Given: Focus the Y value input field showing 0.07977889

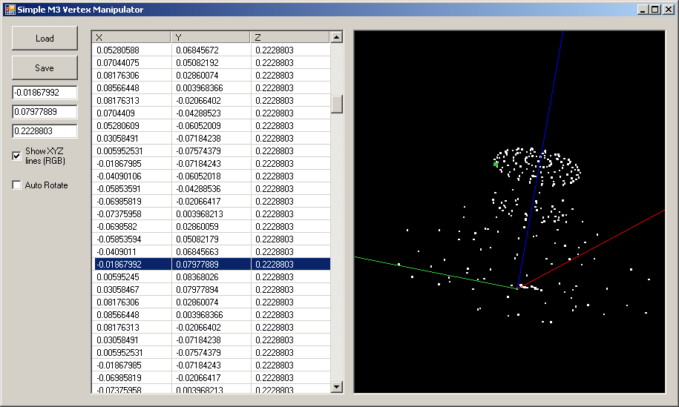Looking at the screenshot, I should tap(45, 112).
